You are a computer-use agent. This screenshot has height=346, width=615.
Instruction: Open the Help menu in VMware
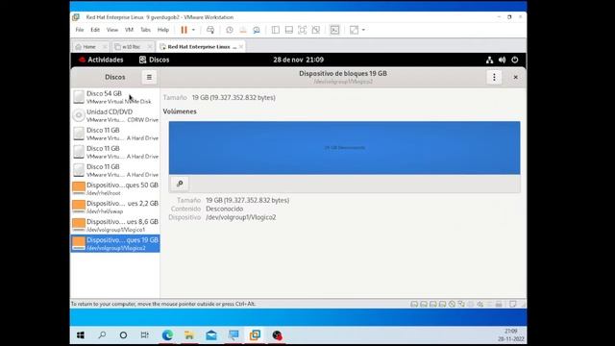point(163,30)
